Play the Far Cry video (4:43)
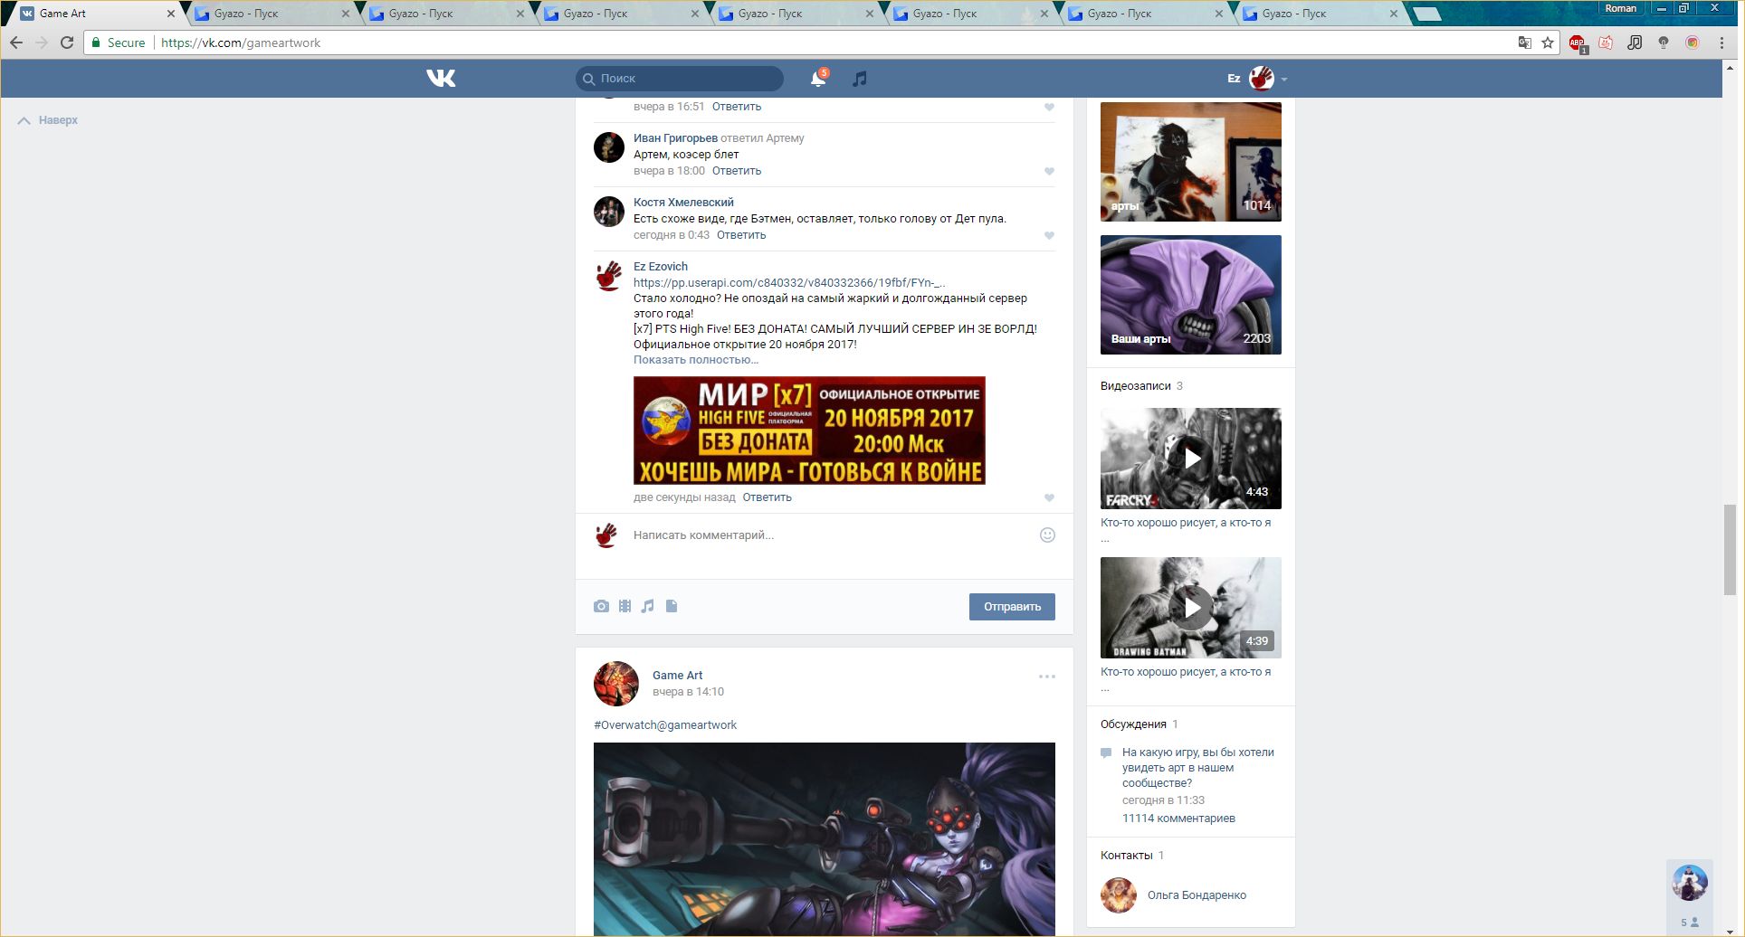Image resolution: width=1745 pixels, height=937 pixels. (x=1191, y=459)
